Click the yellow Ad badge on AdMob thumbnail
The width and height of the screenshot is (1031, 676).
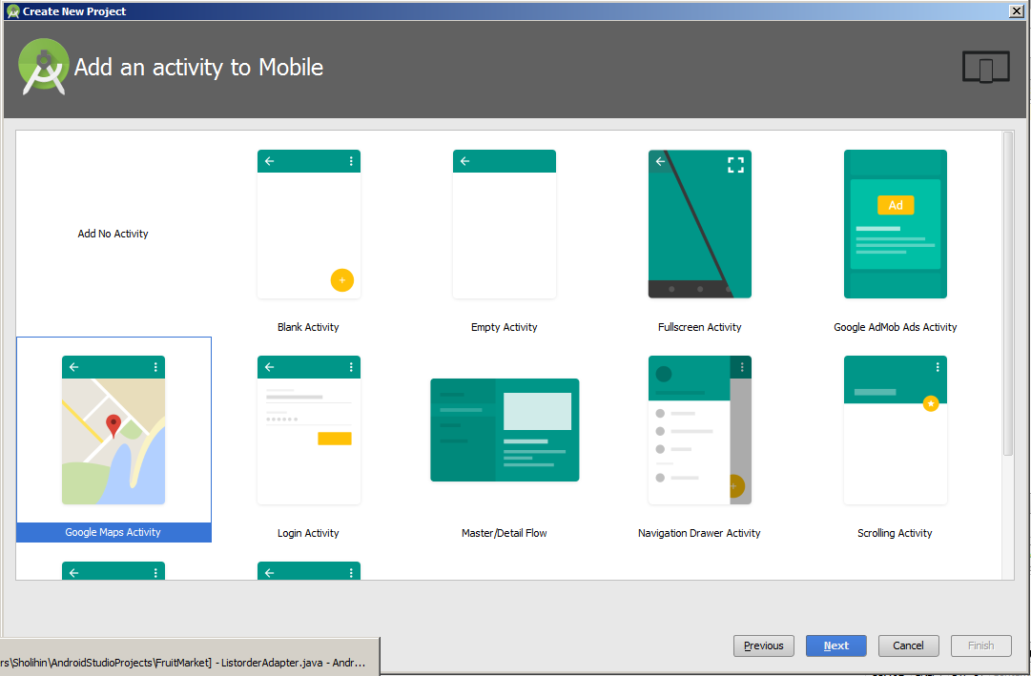896,205
